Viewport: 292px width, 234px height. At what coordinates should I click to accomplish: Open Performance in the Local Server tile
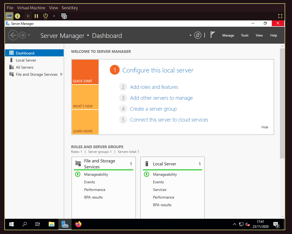(164, 197)
